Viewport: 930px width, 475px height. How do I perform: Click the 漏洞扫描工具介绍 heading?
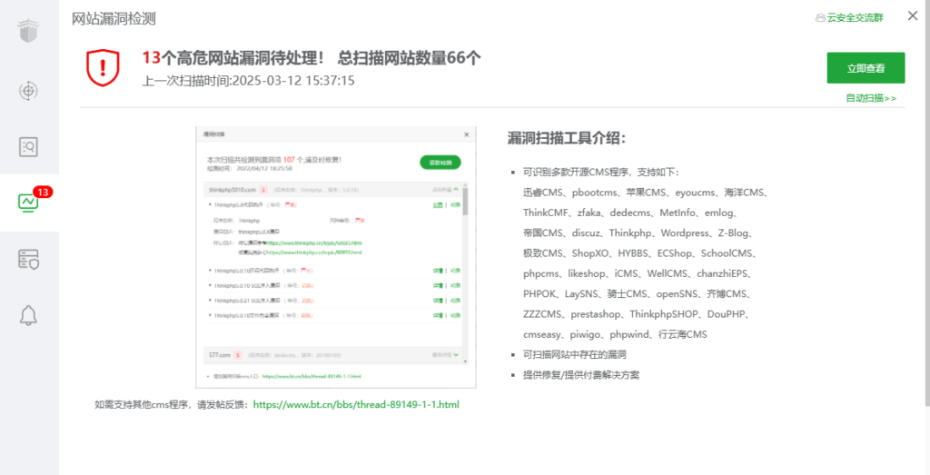click(x=567, y=139)
